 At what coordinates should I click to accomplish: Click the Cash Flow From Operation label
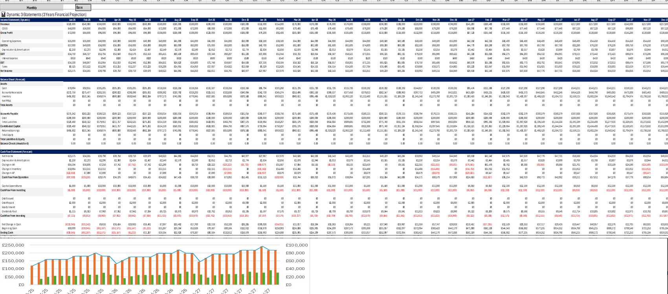pyautogui.click(x=14, y=177)
